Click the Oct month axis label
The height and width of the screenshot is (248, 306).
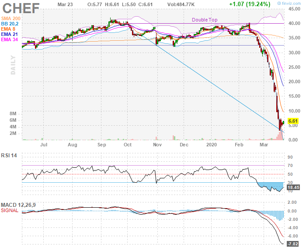point(128,145)
